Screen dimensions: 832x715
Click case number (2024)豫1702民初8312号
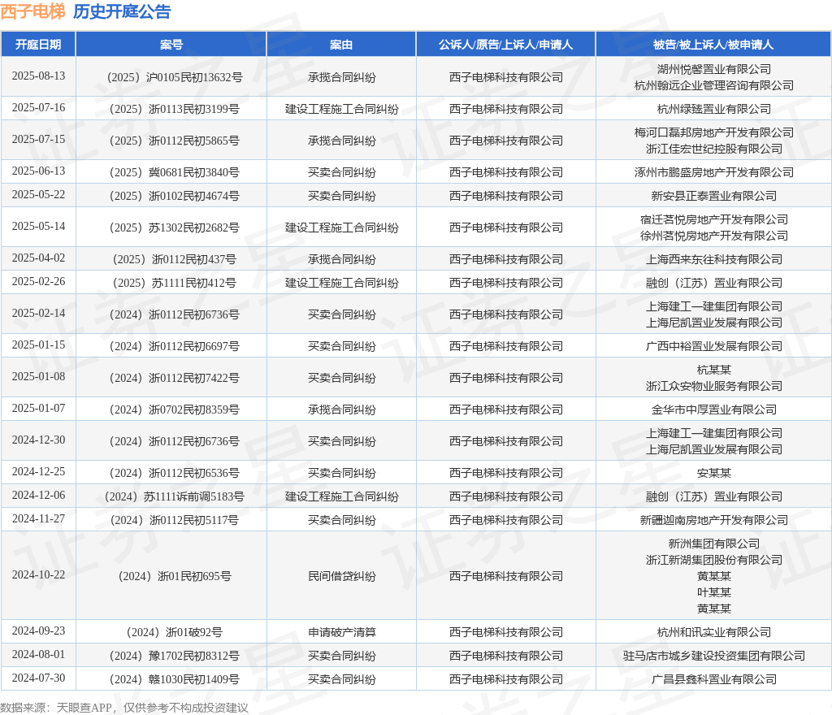175,656
